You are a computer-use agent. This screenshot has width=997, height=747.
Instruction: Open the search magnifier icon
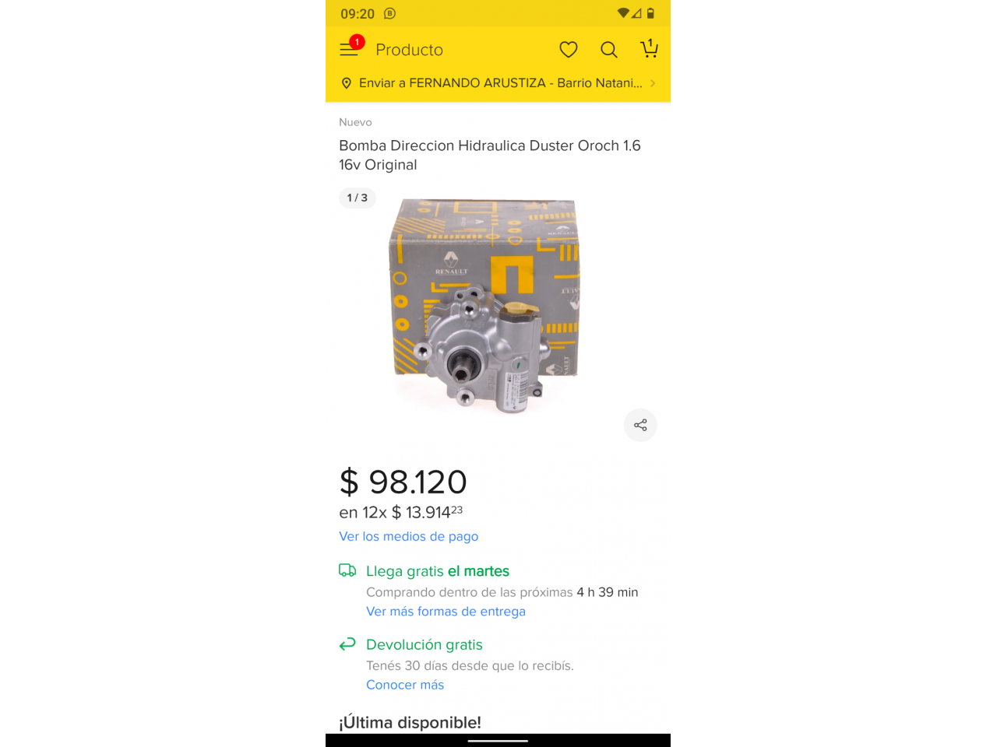pos(609,50)
